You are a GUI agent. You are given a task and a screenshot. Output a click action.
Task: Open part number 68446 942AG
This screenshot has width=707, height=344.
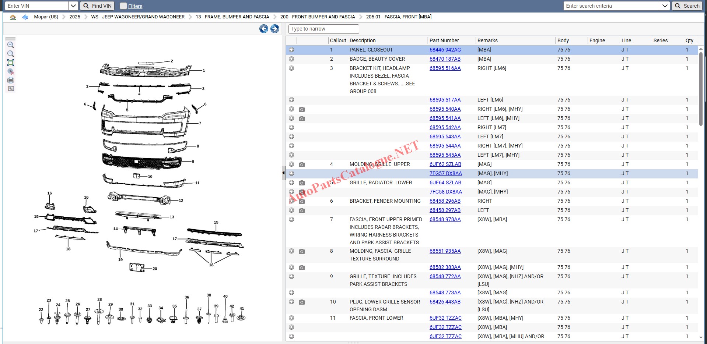click(x=445, y=50)
